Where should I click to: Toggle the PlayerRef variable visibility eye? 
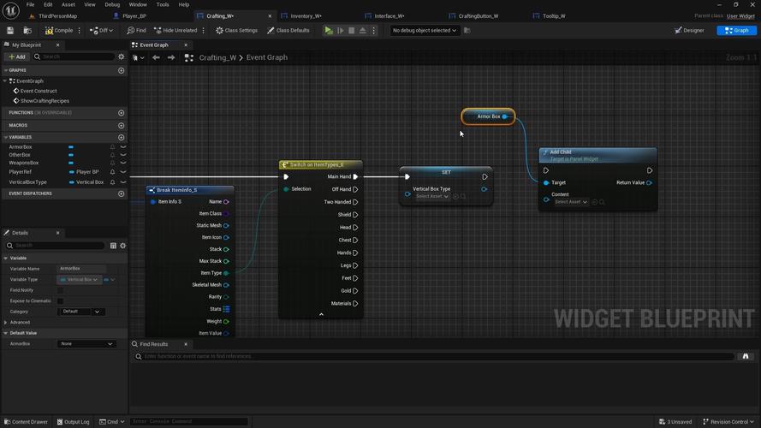tap(123, 172)
